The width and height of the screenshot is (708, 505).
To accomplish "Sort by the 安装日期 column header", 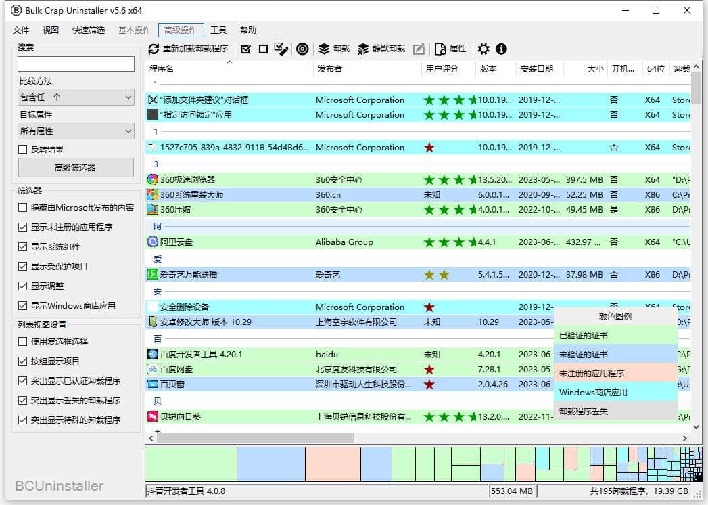I will pos(540,69).
